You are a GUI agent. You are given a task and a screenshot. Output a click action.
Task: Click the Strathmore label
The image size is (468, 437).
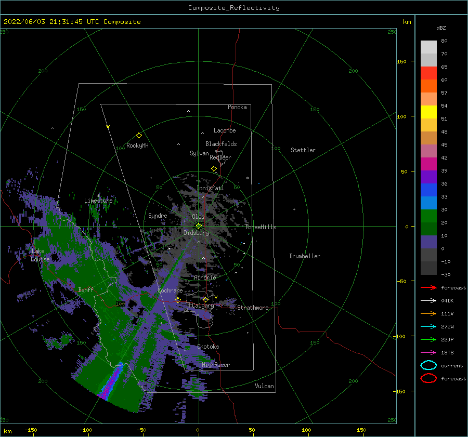pyautogui.click(x=253, y=308)
